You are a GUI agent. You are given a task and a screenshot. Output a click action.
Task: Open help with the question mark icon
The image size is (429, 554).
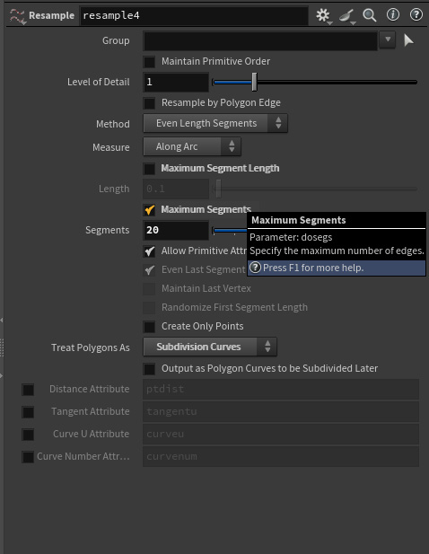[x=416, y=15]
